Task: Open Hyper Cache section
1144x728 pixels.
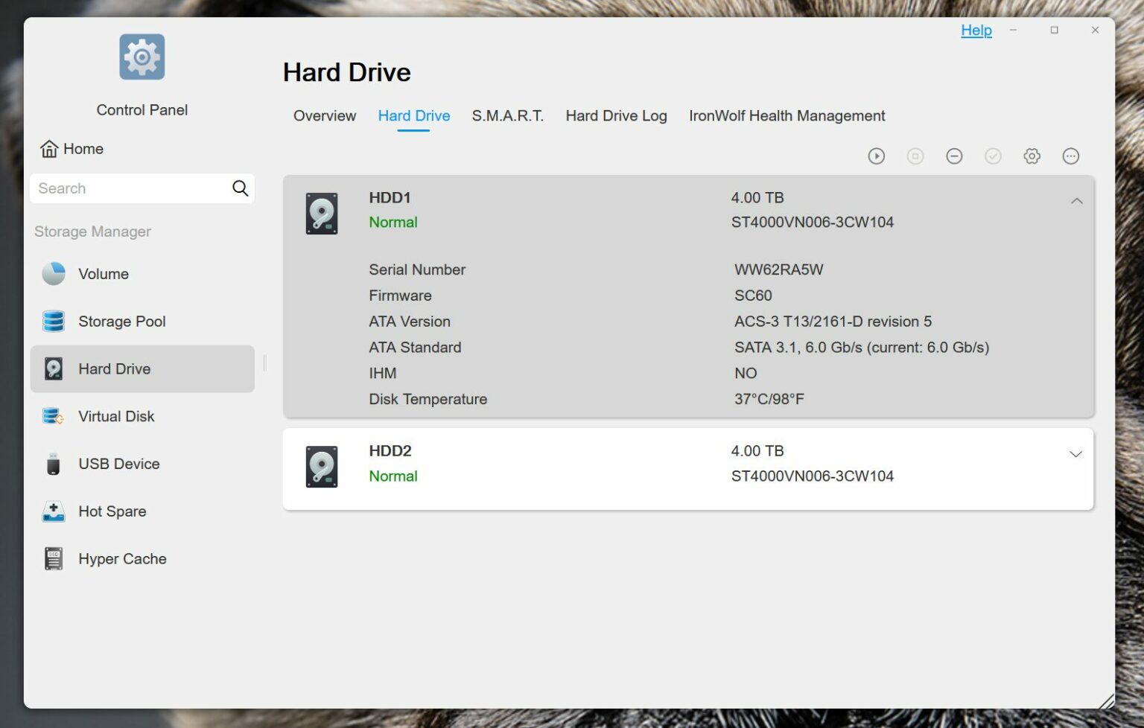Action: click(122, 559)
